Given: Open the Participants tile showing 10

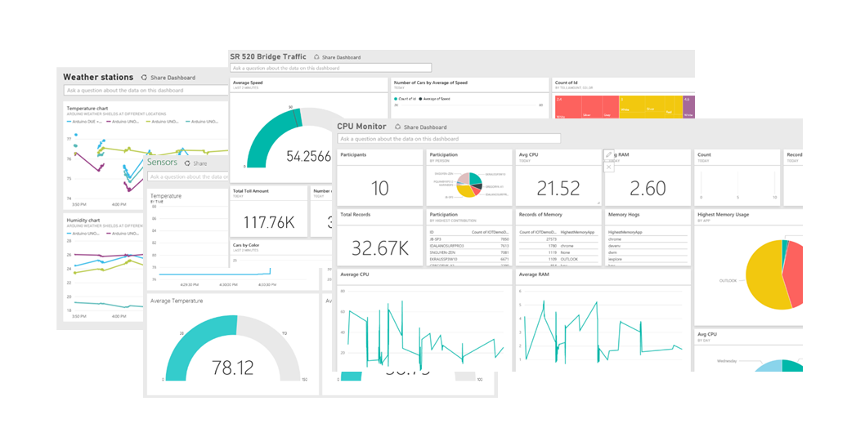Looking at the screenshot, I should click(380, 178).
